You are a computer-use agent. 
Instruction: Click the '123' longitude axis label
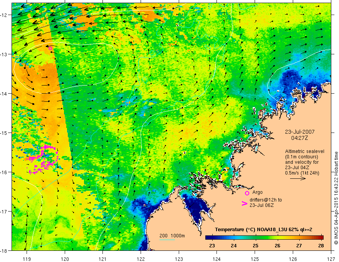tap(179, 259)
